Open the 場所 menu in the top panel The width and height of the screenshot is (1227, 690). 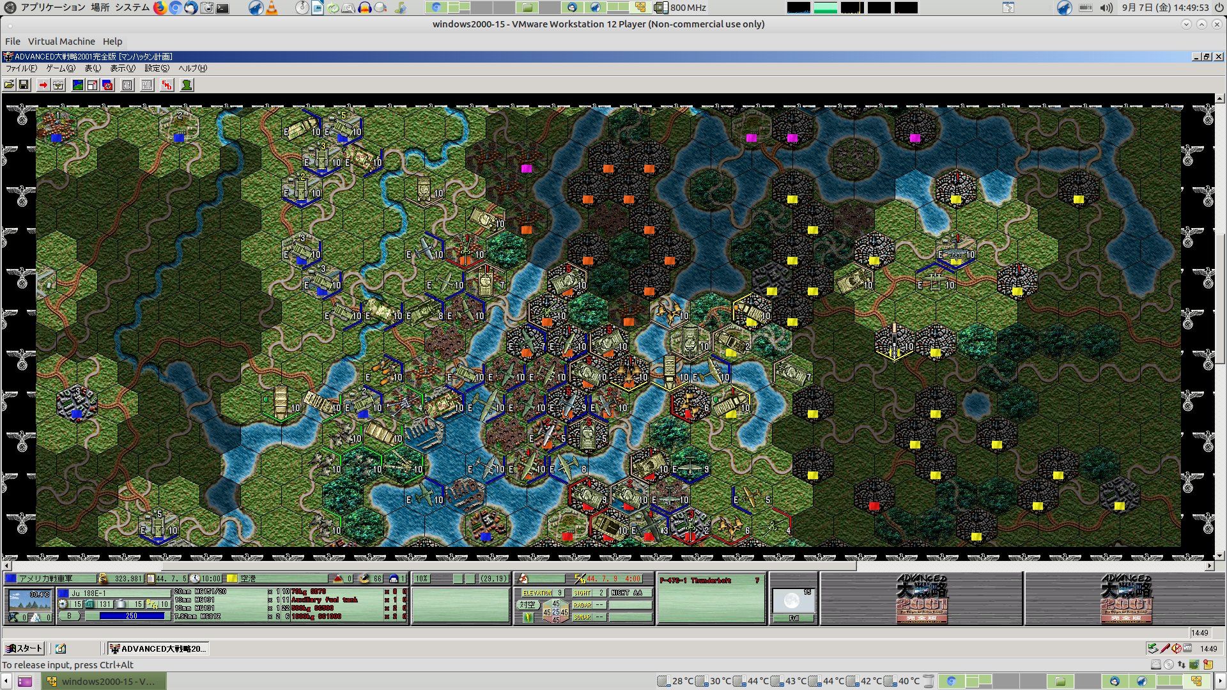(x=100, y=8)
